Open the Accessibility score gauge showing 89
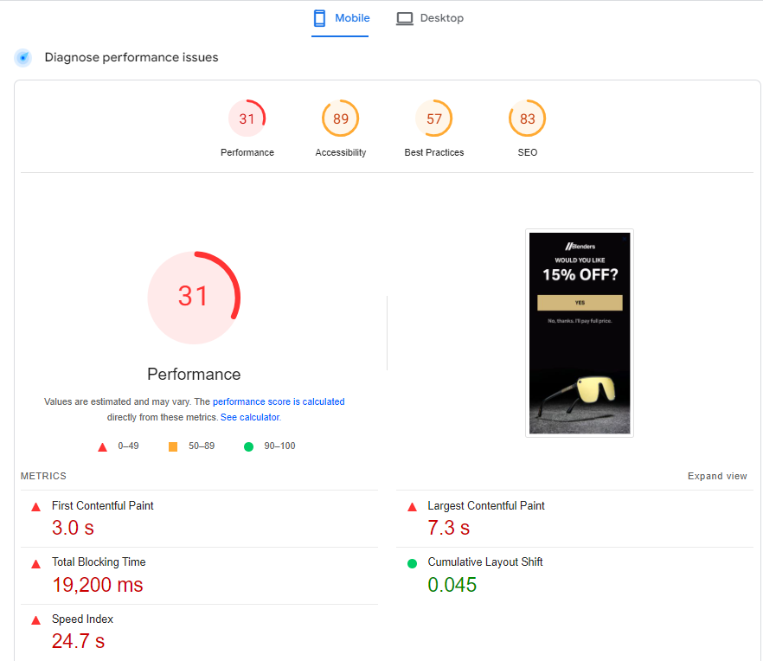Image resolution: width=763 pixels, height=661 pixels. [340, 119]
